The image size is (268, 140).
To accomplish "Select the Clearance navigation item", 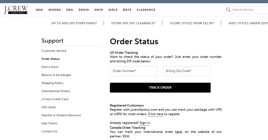I will pyautogui.click(x=146, y=10).
